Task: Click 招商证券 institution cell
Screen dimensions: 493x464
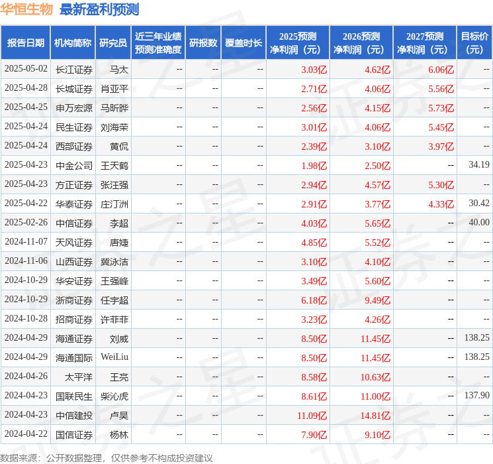Action: 74,319
